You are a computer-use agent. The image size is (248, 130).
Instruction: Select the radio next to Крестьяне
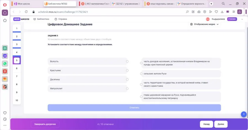127,71
